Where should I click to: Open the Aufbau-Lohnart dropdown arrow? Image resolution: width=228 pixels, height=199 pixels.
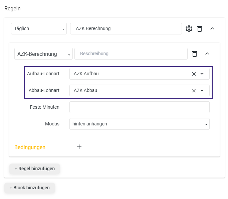[202, 74]
